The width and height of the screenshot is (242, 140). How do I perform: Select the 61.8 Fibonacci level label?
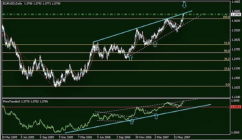pyautogui.click(x=227, y=43)
